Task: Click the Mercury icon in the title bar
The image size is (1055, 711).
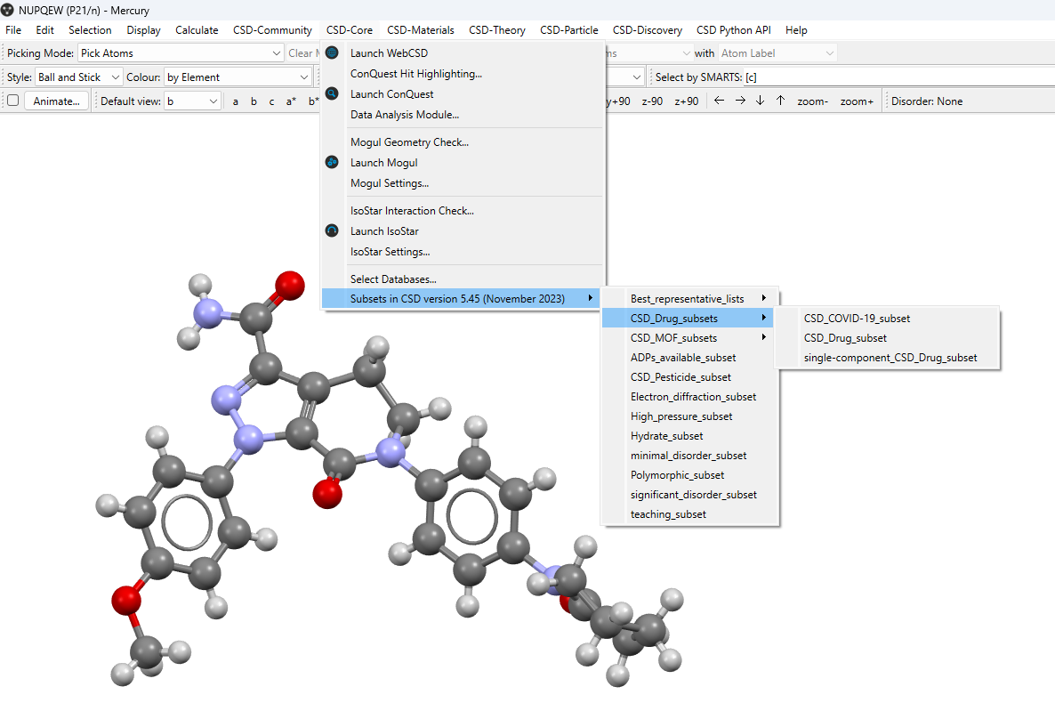Action: click(9, 10)
